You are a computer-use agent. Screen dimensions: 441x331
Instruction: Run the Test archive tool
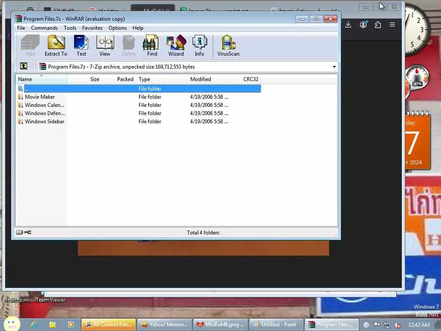pyautogui.click(x=81, y=46)
